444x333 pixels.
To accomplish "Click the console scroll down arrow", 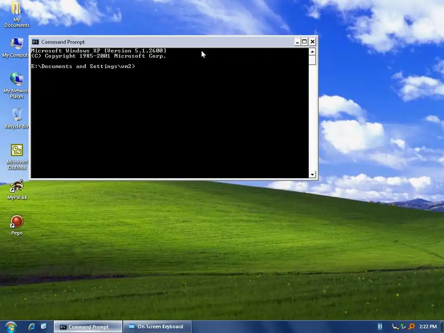I will [x=312, y=174].
